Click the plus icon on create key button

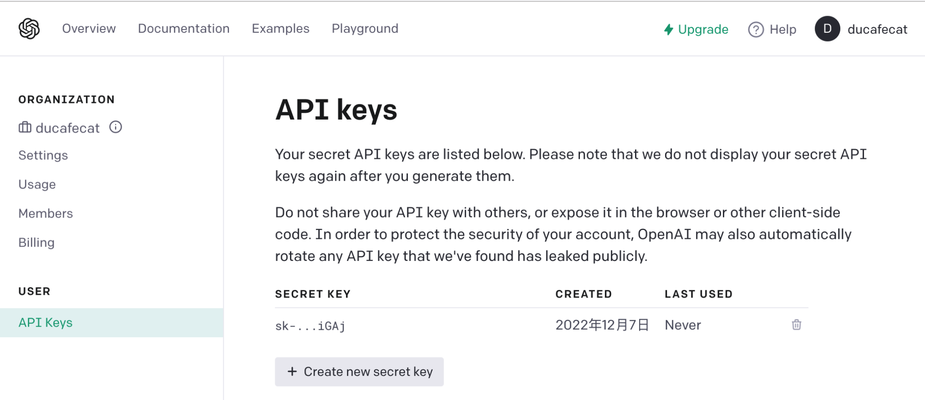pos(292,371)
